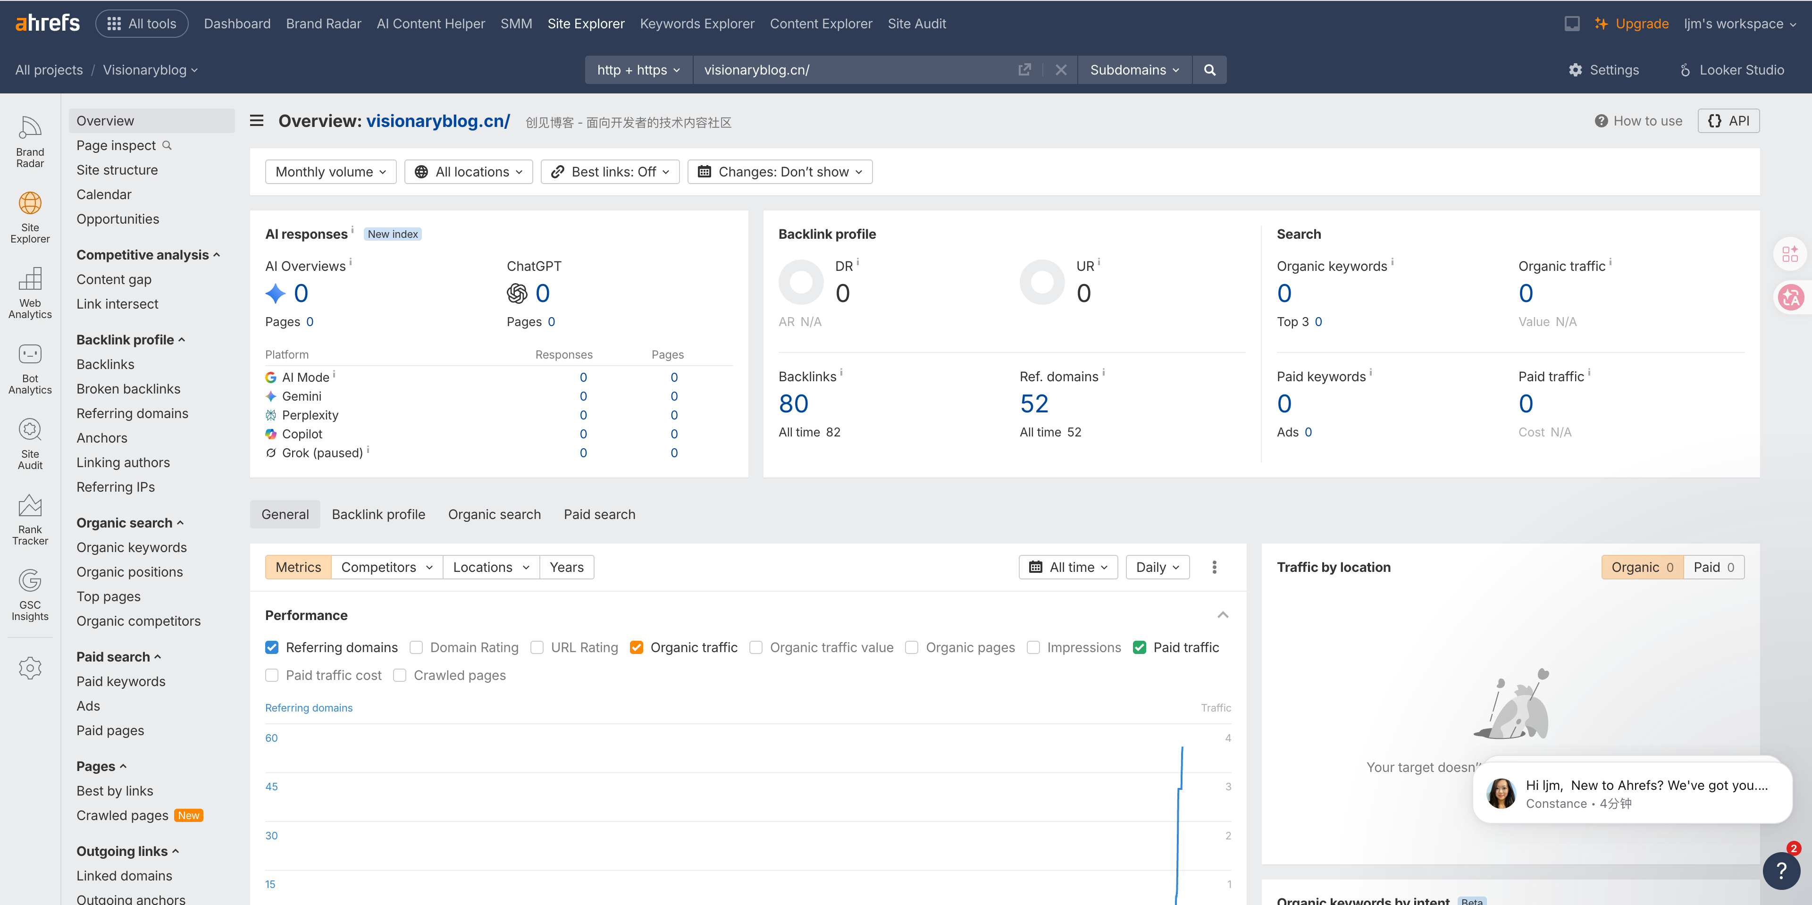Check the Paid traffic cost checkbox
This screenshot has width=1812, height=905.
pyautogui.click(x=272, y=675)
